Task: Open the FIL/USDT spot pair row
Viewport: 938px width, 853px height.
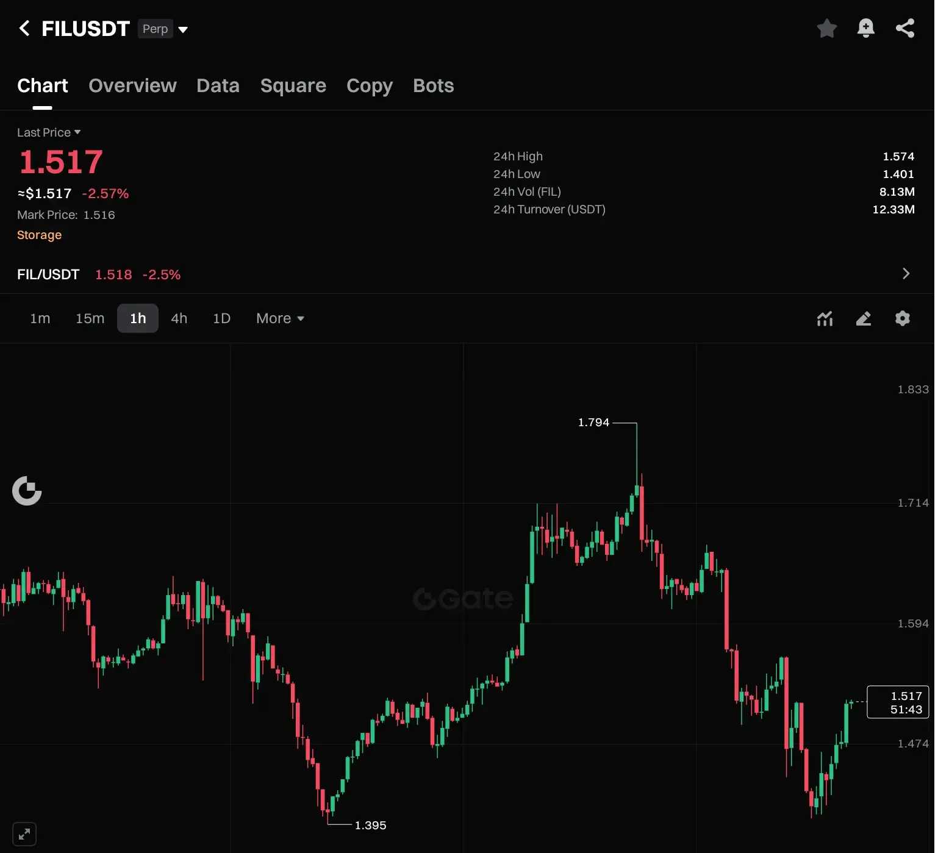Action: click(467, 274)
